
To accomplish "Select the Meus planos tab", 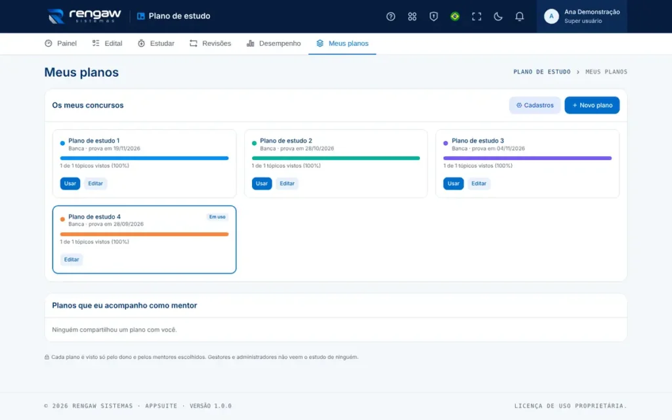I will pos(342,43).
